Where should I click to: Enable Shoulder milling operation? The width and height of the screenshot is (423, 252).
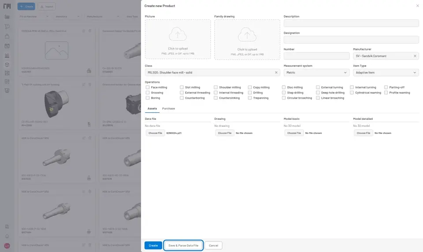215,87
